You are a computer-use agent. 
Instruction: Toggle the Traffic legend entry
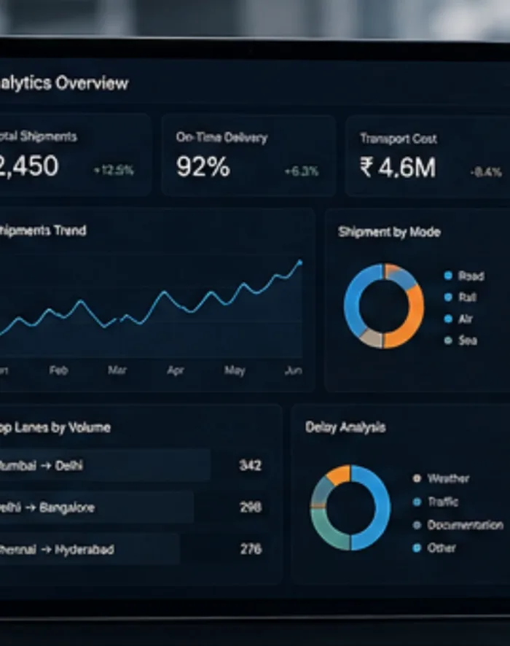pyautogui.click(x=436, y=502)
